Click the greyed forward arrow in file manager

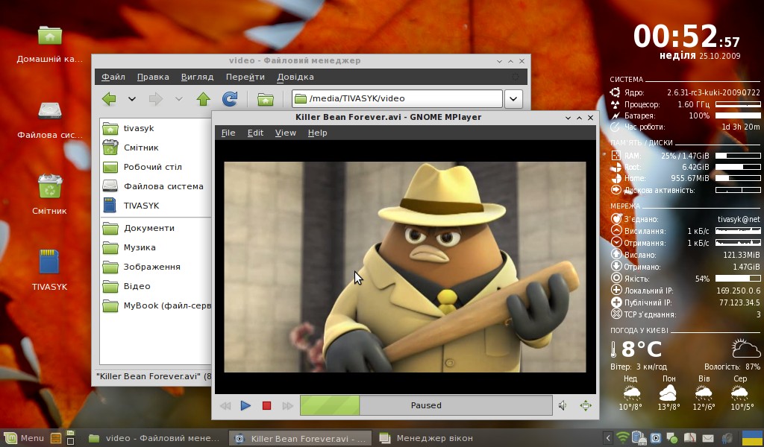[156, 99]
